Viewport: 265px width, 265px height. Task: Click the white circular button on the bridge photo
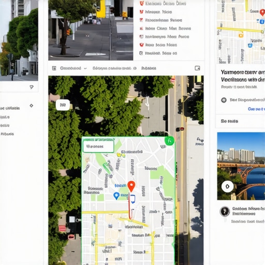coord(227,186)
